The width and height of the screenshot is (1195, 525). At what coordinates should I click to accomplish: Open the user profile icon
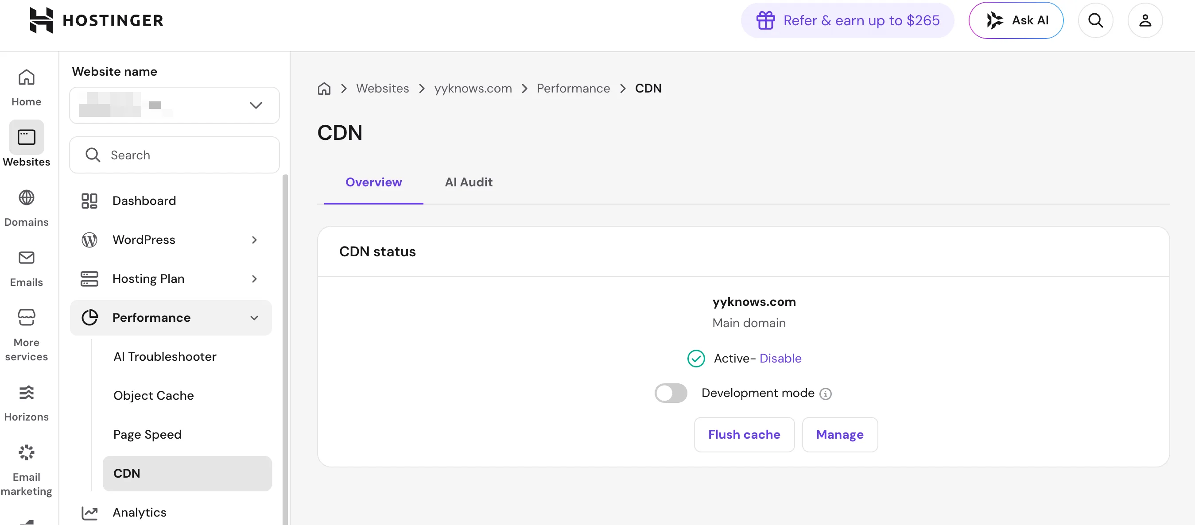(x=1145, y=20)
